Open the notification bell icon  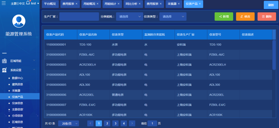(28, 3)
